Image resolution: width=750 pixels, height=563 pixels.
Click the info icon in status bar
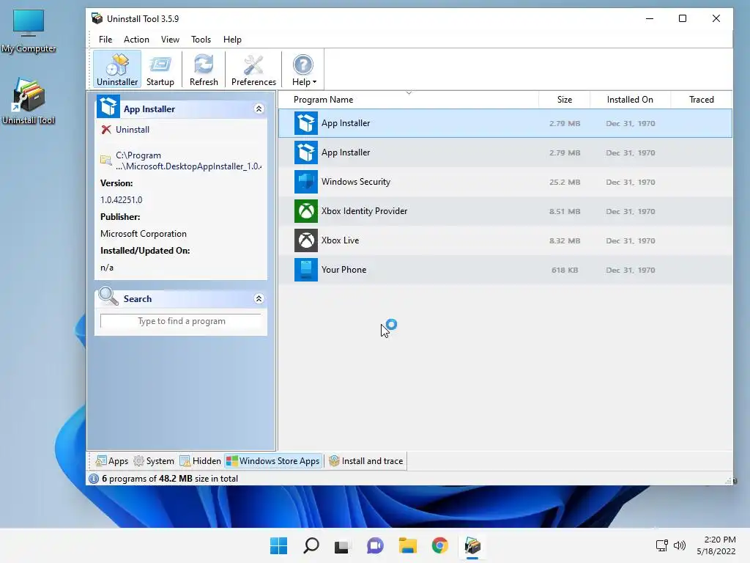click(x=94, y=479)
